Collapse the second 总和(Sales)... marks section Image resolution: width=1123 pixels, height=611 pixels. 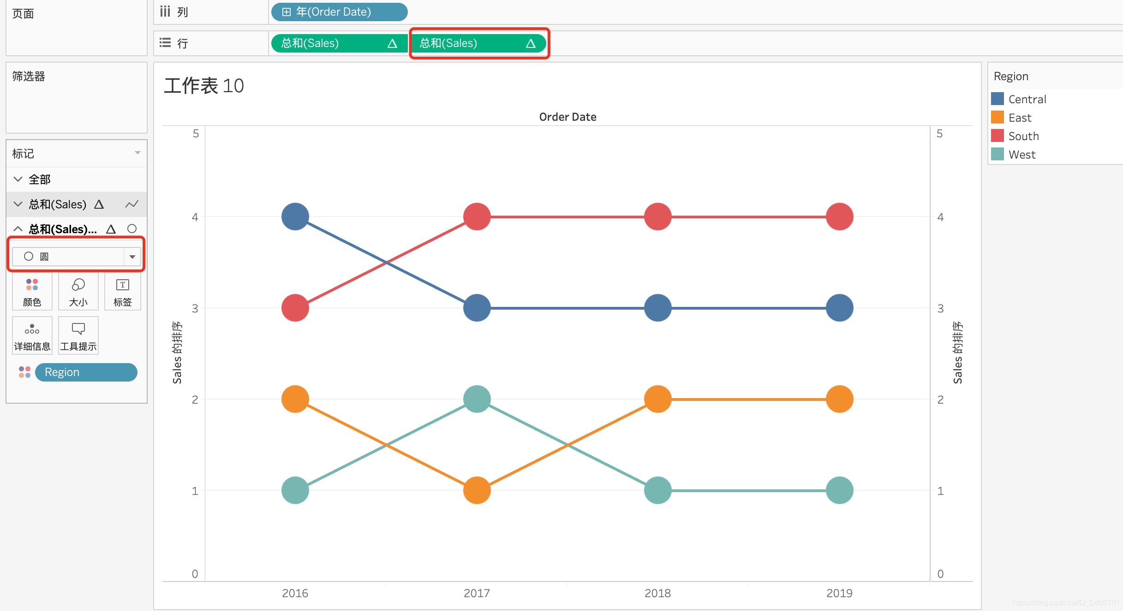18,229
